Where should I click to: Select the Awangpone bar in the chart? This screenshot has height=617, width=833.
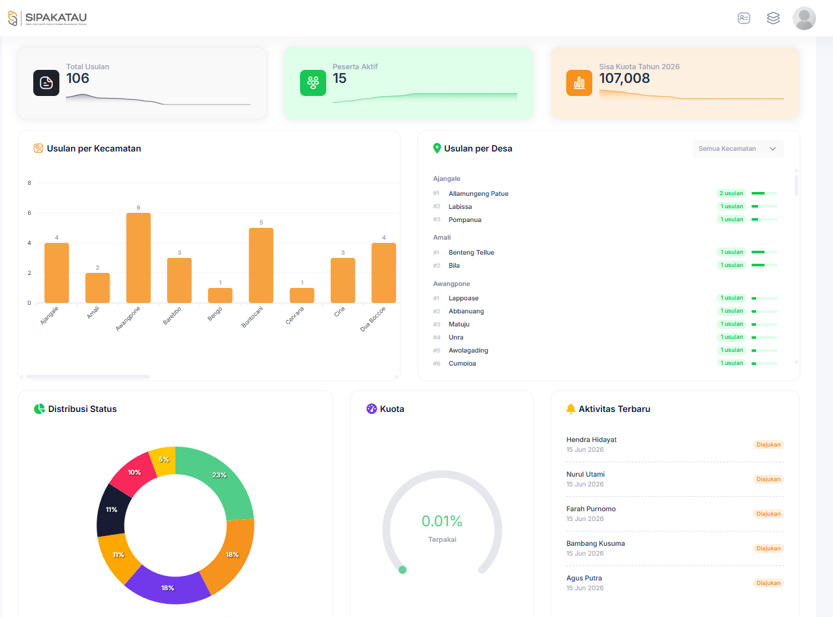pos(138,258)
